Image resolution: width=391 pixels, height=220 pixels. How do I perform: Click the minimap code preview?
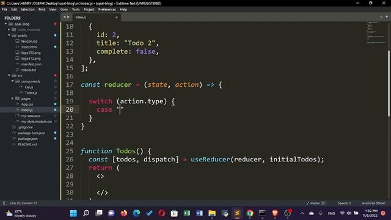pos(376,33)
